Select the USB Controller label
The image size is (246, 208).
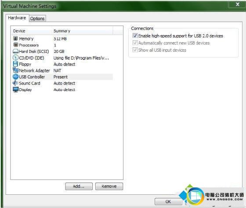pyautogui.click(x=32, y=77)
